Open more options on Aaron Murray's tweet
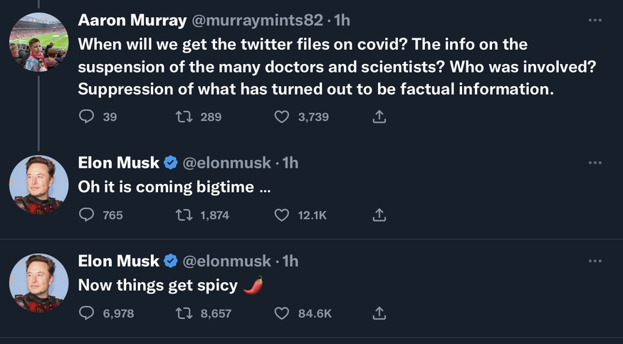Viewport: 623px width, 344px height. (x=595, y=20)
